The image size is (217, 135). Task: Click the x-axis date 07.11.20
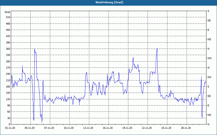pyautogui.click(x=49, y=128)
